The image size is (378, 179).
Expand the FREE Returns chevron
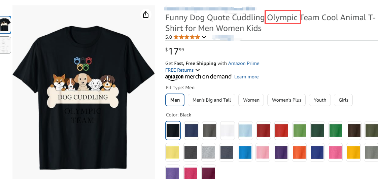(198, 70)
